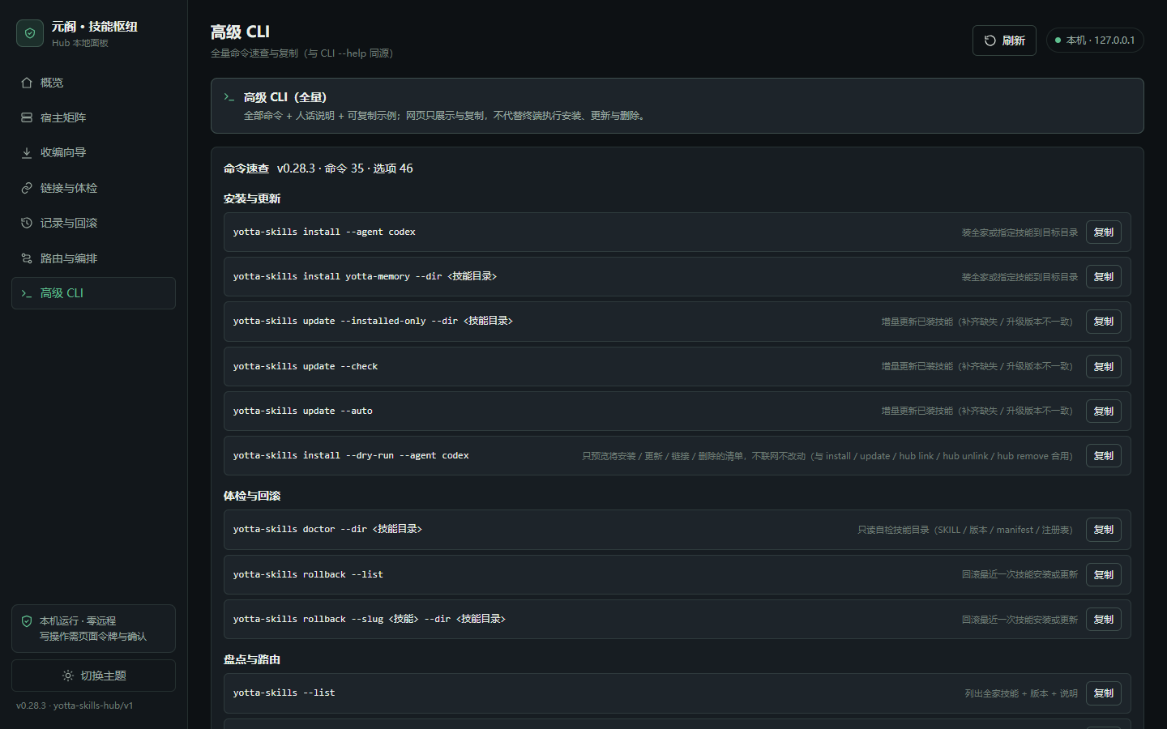Copy the rollback --slug command
The width and height of the screenshot is (1167, 729).
click(1104, 620)
